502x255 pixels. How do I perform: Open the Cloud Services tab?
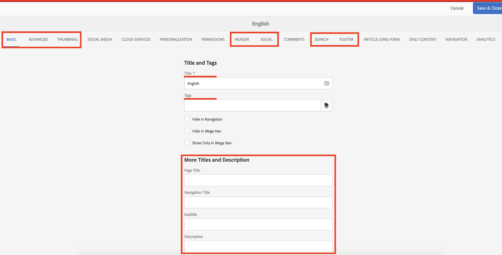(x=136, y=40)
